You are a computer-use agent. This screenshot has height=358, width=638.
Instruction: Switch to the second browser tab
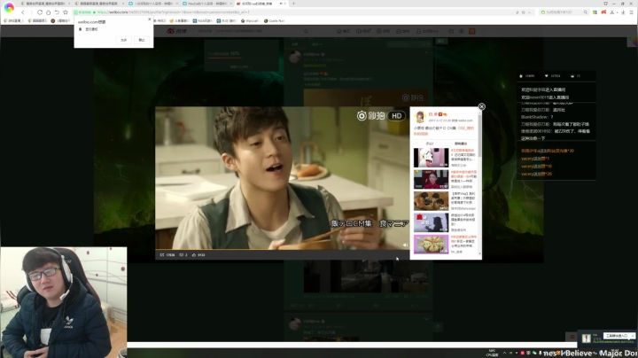pos(99,4)
